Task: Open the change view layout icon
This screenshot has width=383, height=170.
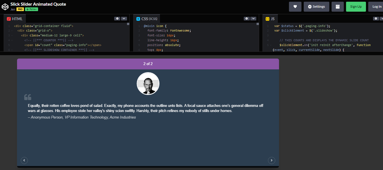Action: (x=338, y=7)
